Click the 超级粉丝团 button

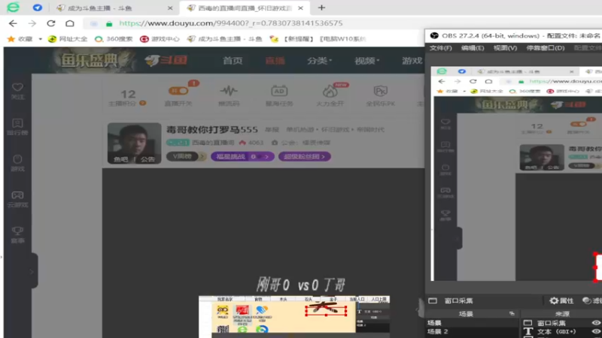(x=305, y=156)
